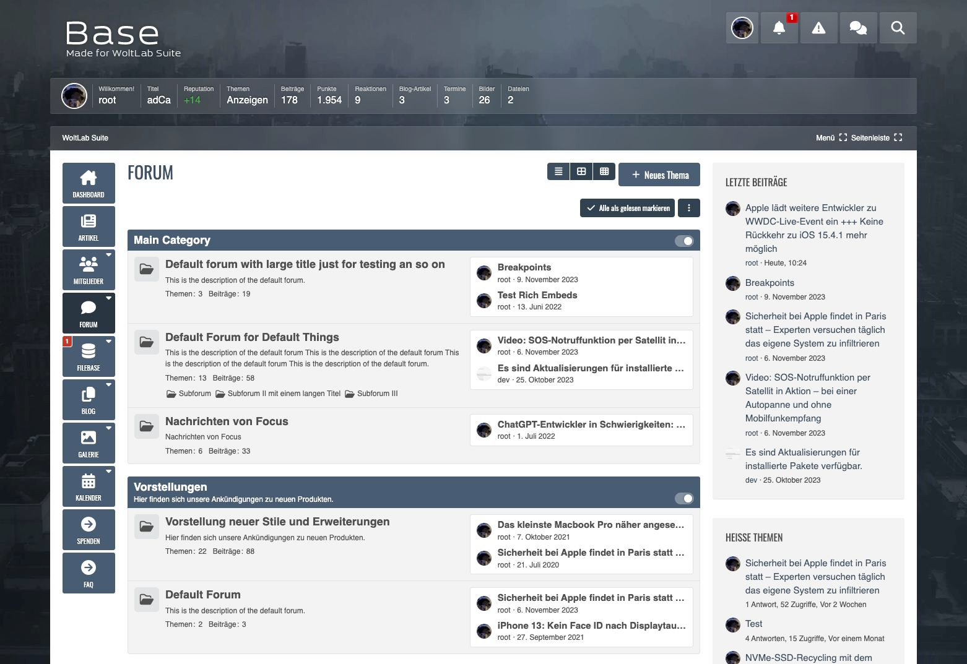Viewport: 967px width, 664px height.
Task: Open the three-dot more options menu
Action: tap(689, 208)
